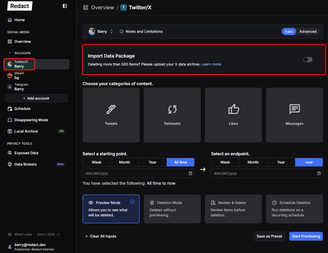
Task: Click the Add account button
Action: click(36, 98)
